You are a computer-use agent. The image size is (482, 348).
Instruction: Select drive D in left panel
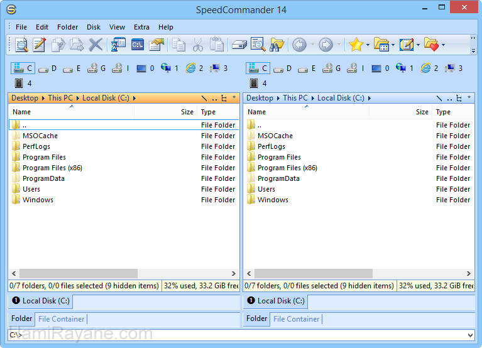click(x=48, y=68)
